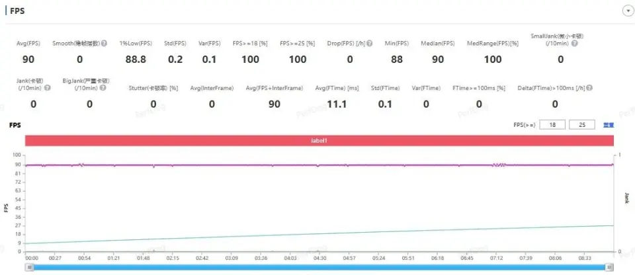Show info for Jank(卡顿) /10min metric
The width and height of the screenshot is (635, 275).
coord(47,87)
